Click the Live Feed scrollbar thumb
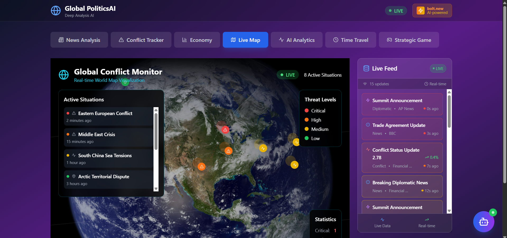507x238 pixels. pos(449,111)
